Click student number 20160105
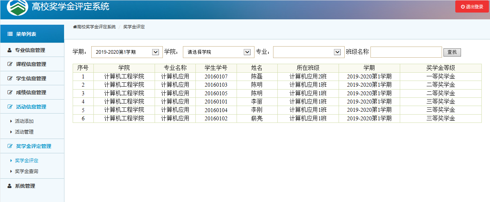The width and height of the screenshot is (490, 202). point(216,93)
